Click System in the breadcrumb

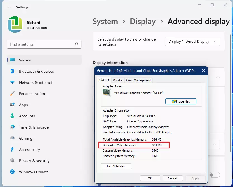(105, 22)
